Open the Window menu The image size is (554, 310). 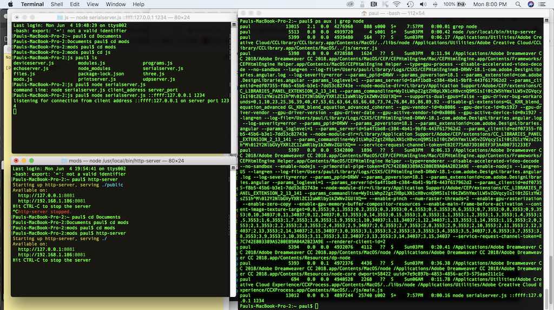point(116,4)
